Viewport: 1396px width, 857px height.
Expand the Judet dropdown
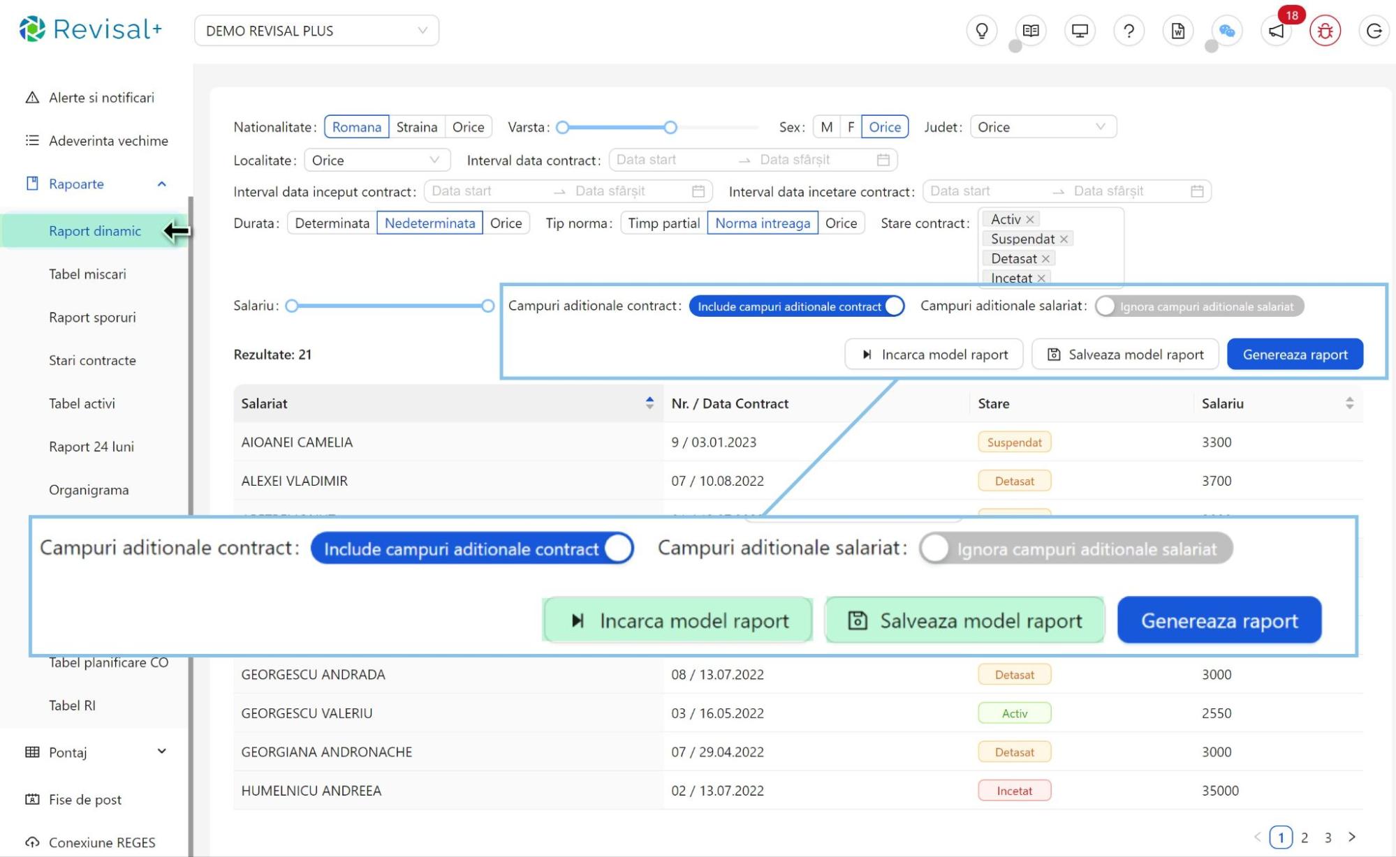pos(1043,127)
